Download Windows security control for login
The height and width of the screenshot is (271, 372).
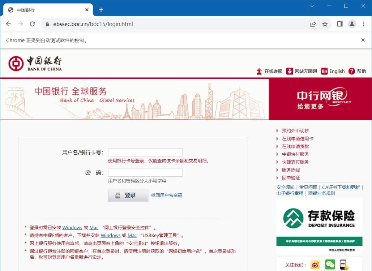72,228
